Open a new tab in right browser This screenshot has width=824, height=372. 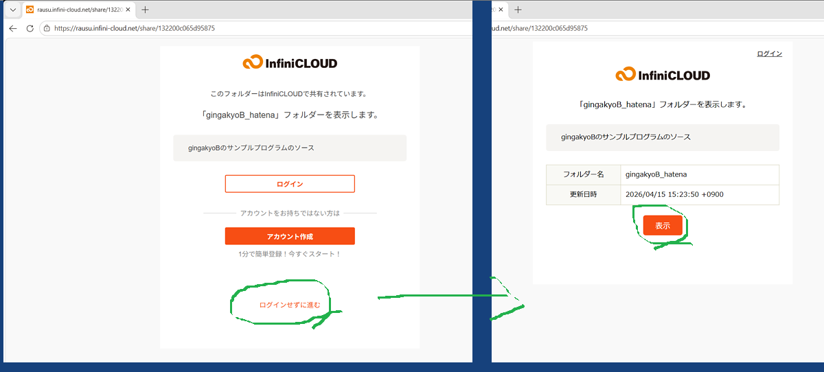(x=518, y=10)
